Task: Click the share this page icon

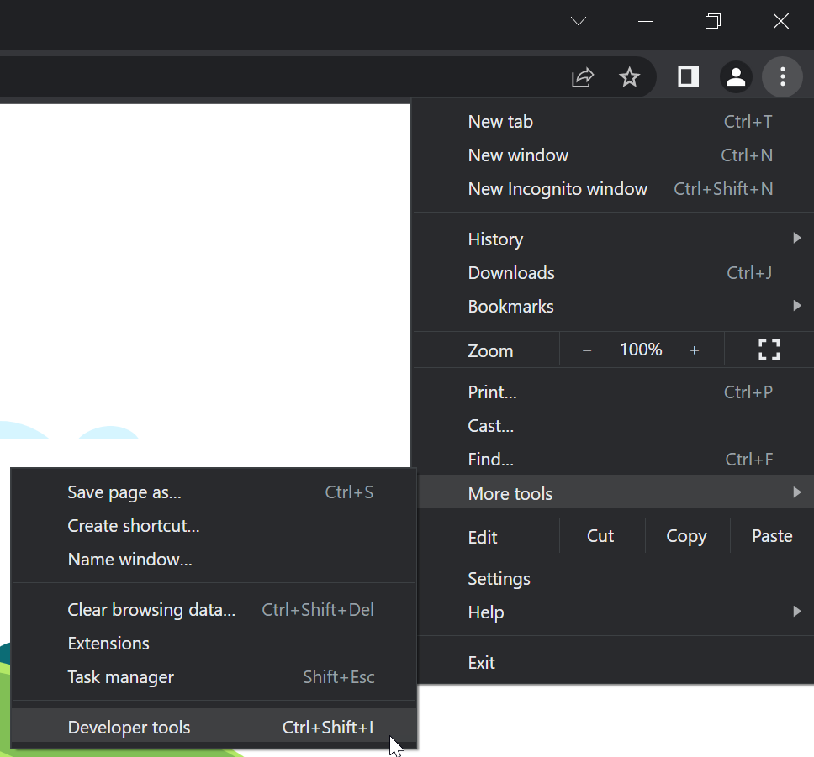Action: pyautogui.click(x=583, y=77)
